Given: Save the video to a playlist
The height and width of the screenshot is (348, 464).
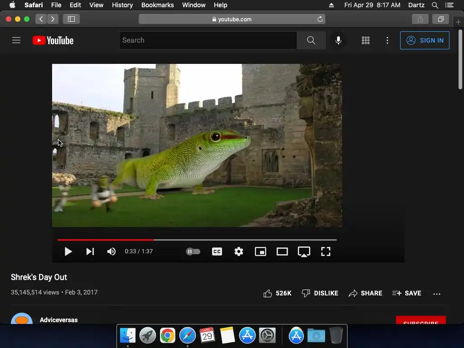Looking at the screenshot, I should pyautogui.click(x=406, y=293).
